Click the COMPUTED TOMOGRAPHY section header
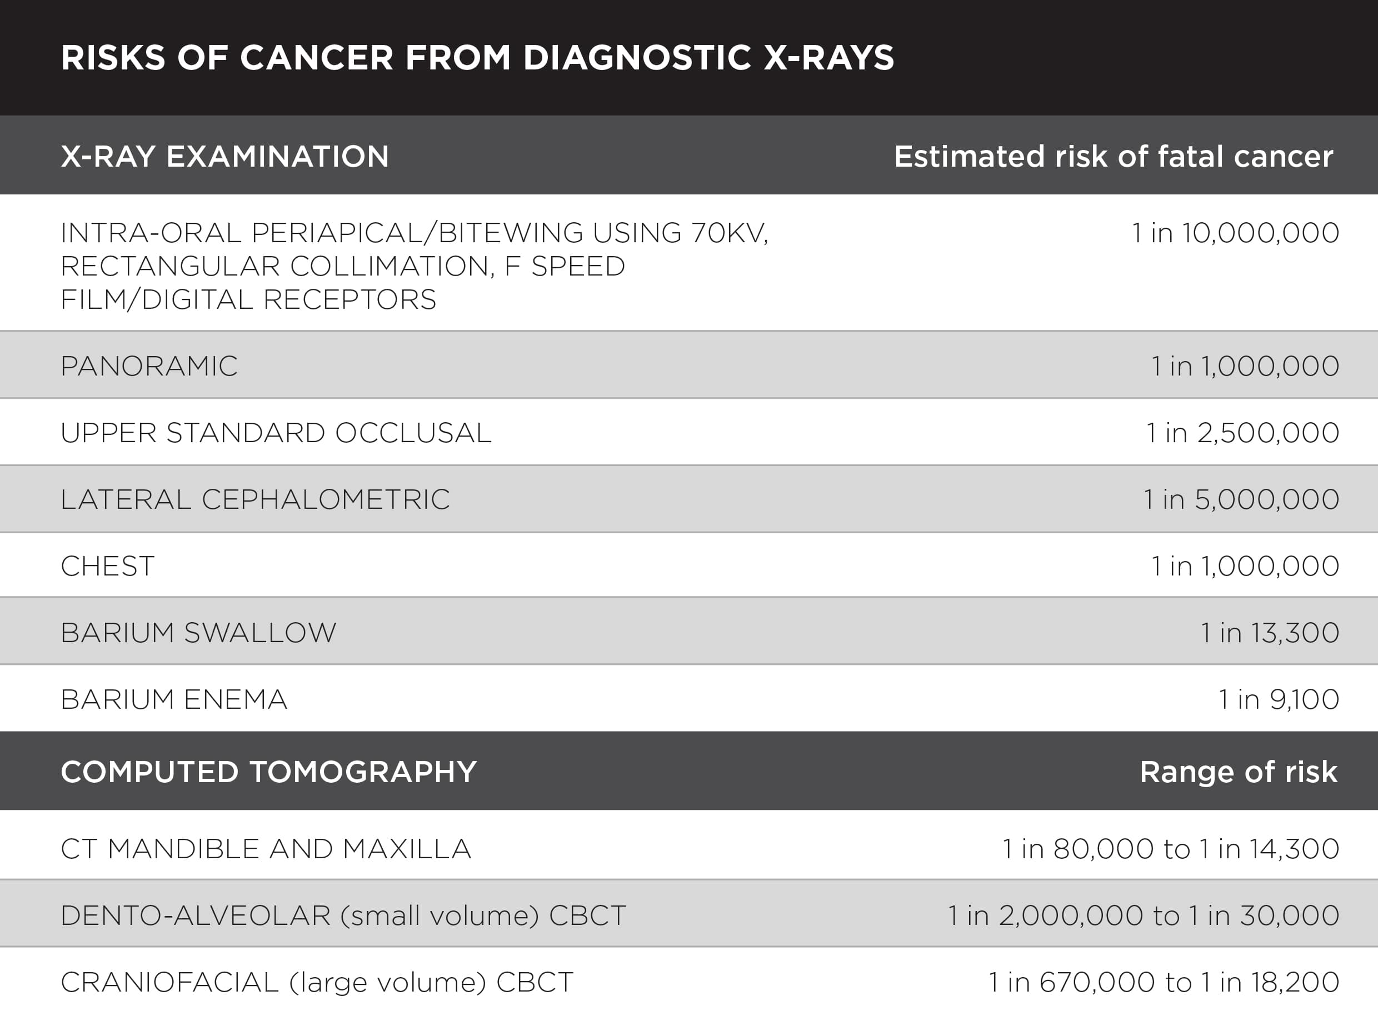This screenshot has width=1378, height=1011. 268,772
